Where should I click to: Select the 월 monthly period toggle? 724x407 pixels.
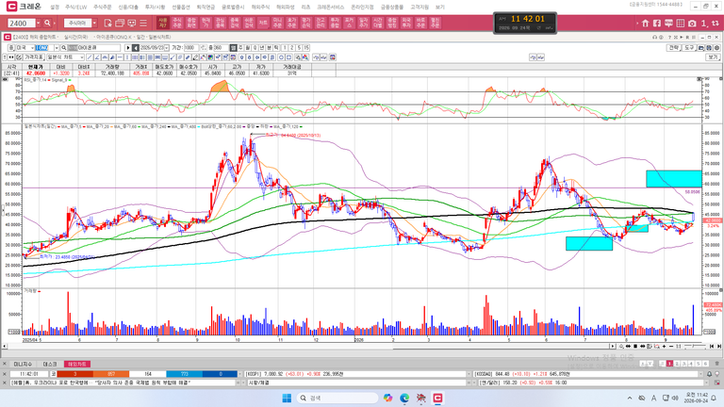tap(248, 47)
